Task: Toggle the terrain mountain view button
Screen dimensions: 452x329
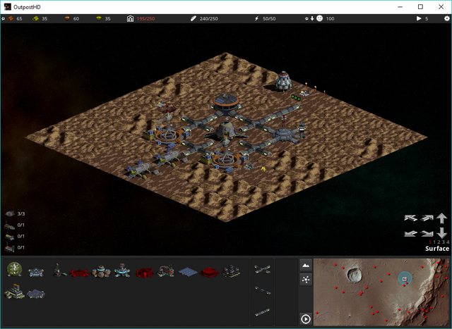Action: click(306, 266)
